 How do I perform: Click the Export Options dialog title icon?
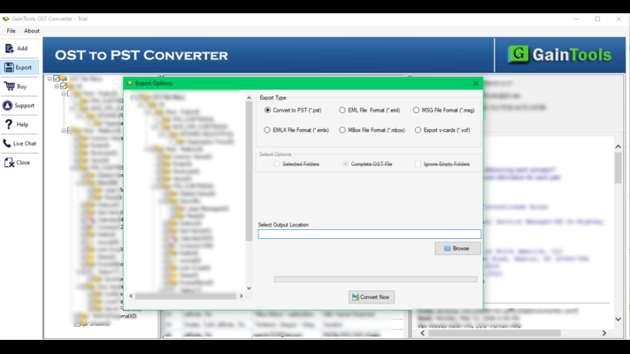(x=129, y=83)
